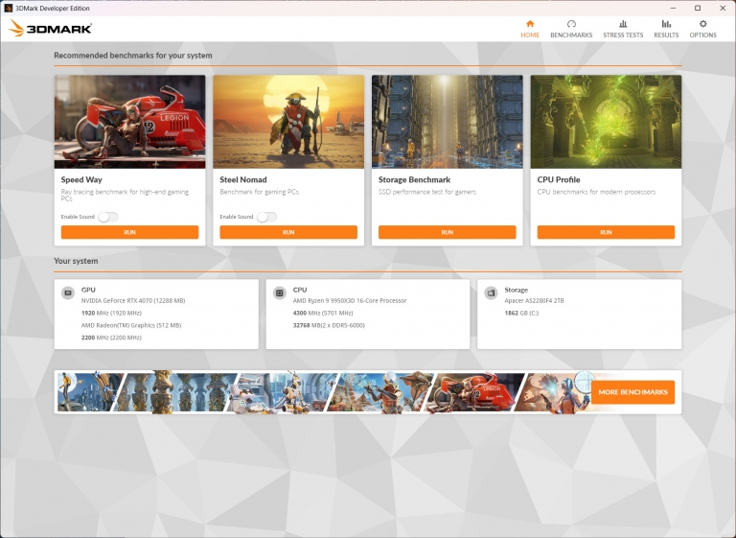The image size is (736, 538).
Task: Select the CPU Profile title text
Action: [x=559, y=179]
